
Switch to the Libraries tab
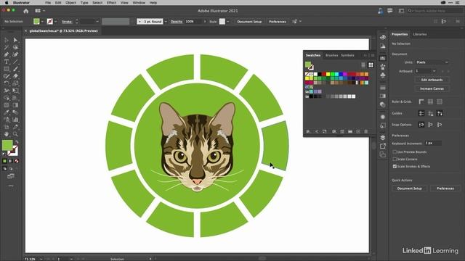click(x=420, y=34)
